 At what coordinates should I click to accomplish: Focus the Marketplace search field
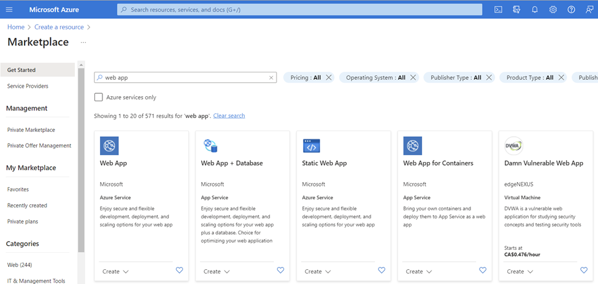(x=185, y=77)
